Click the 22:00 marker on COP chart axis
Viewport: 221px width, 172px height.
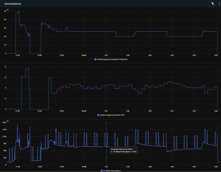click(40, 111)
